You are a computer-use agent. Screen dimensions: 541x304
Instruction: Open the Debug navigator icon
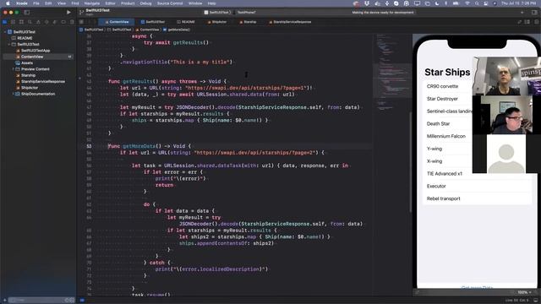(x=55, y=22)
